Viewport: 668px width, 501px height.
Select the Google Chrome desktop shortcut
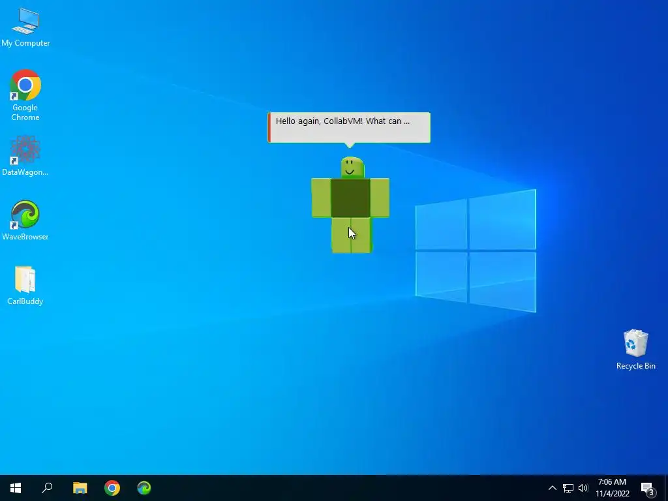tap(25, 95)
